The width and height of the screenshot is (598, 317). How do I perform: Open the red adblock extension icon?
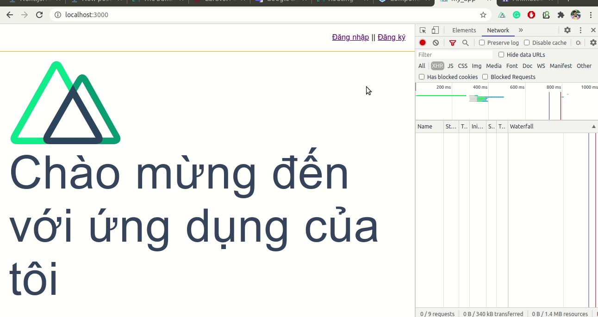point(531,15)
